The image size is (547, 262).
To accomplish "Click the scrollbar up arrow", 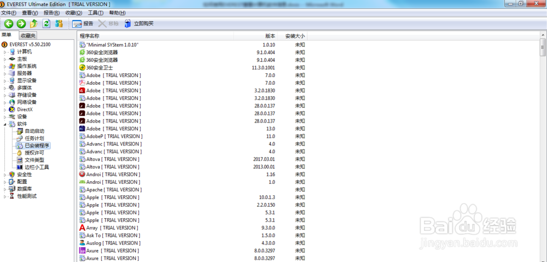I will coord(543,35).
